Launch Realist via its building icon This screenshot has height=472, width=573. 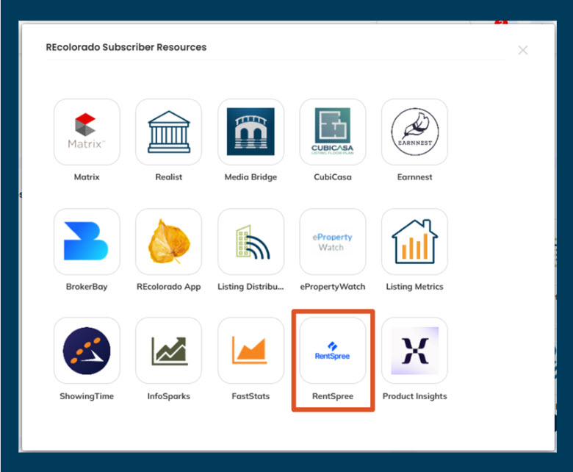(x=168, y=132)
